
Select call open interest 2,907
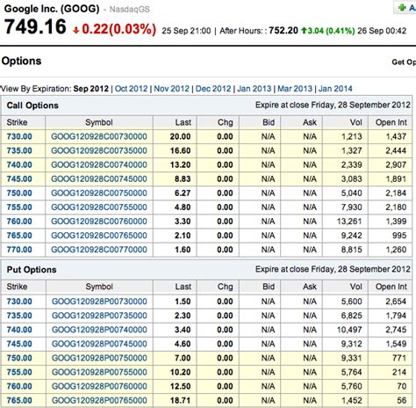396,164
